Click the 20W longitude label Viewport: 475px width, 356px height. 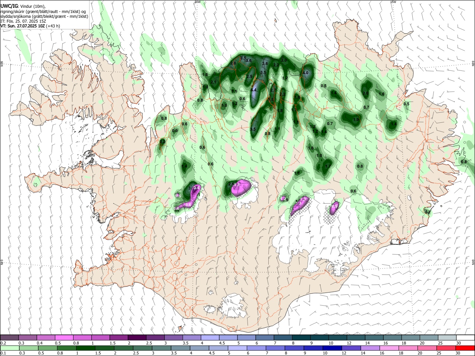pos(197,2)
